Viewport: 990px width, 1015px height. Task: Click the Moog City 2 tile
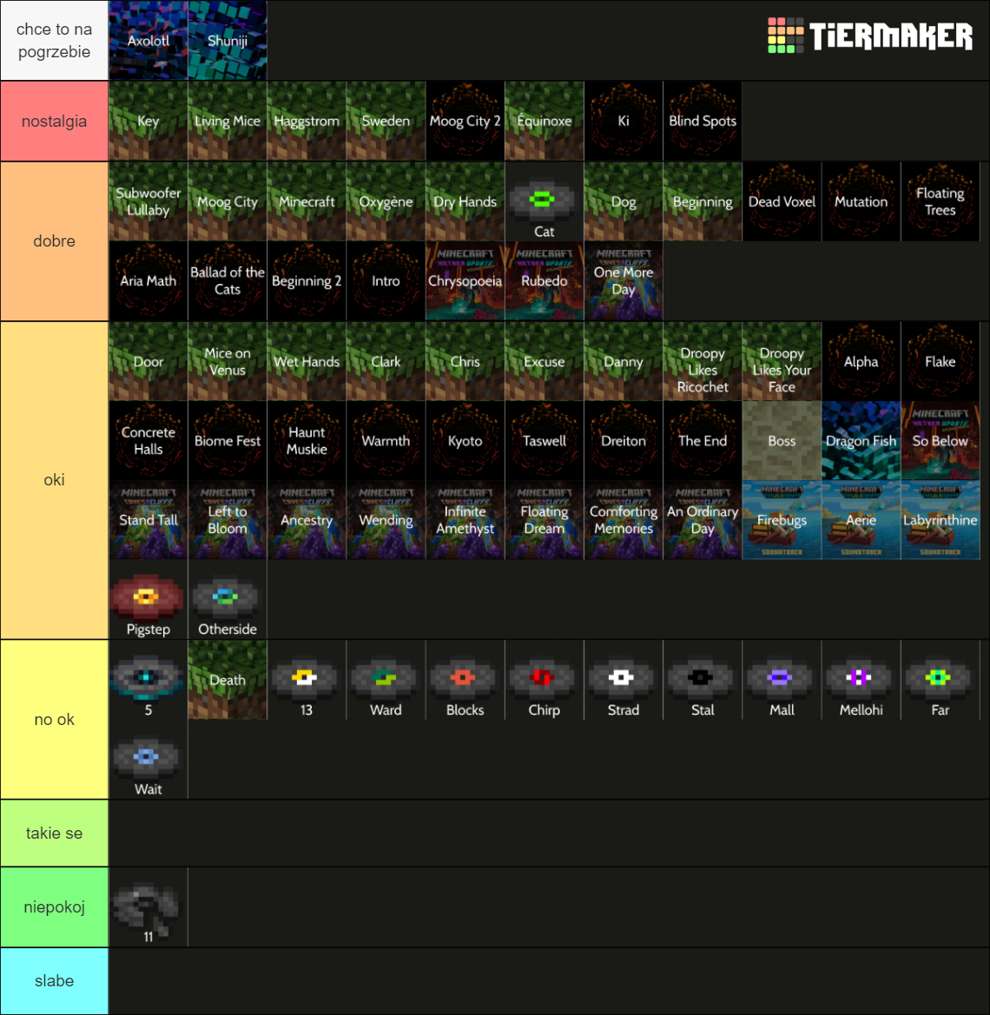(x=465, y=121)
